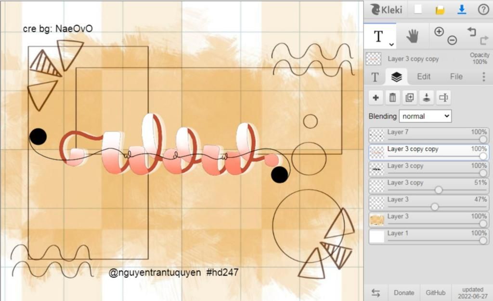Click the Layer 1 opacity slider handle
This screenshot has width=493, height=301.
[483, 241]
